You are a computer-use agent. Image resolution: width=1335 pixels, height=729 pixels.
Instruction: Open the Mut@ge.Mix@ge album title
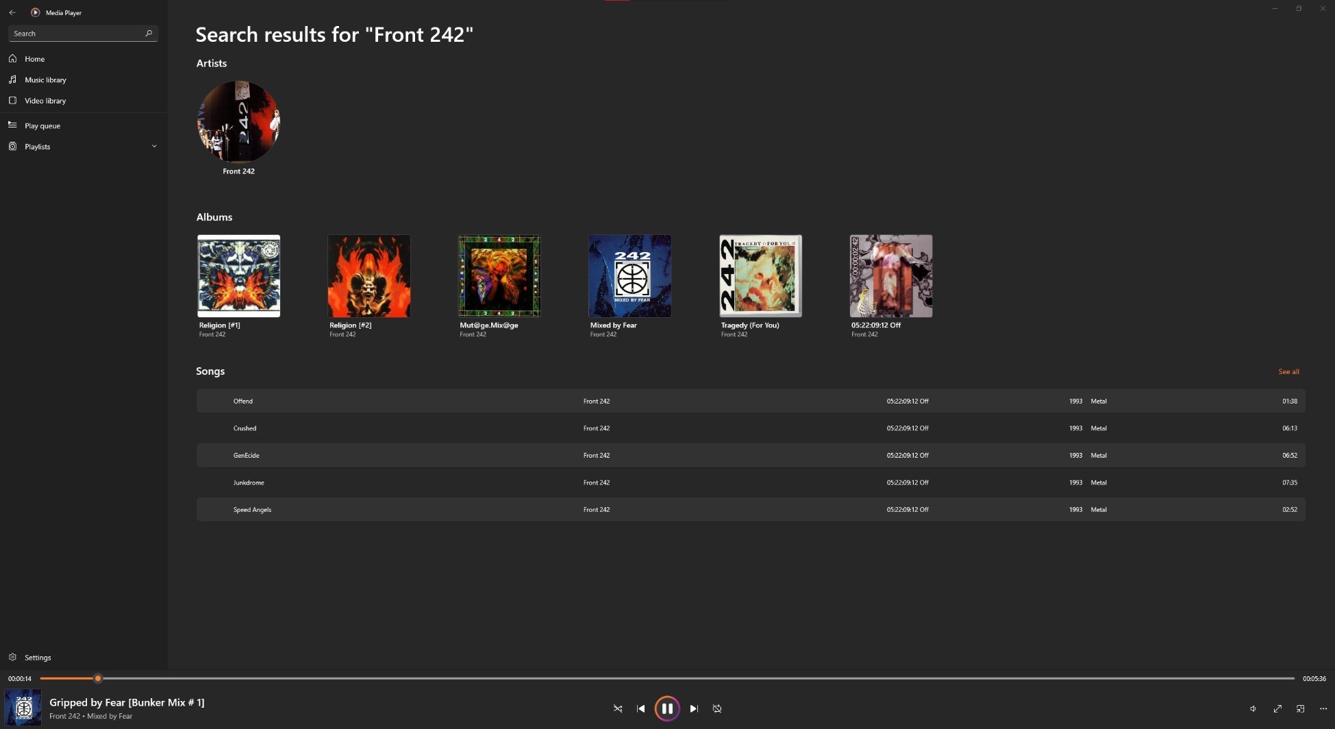[488, 325]
